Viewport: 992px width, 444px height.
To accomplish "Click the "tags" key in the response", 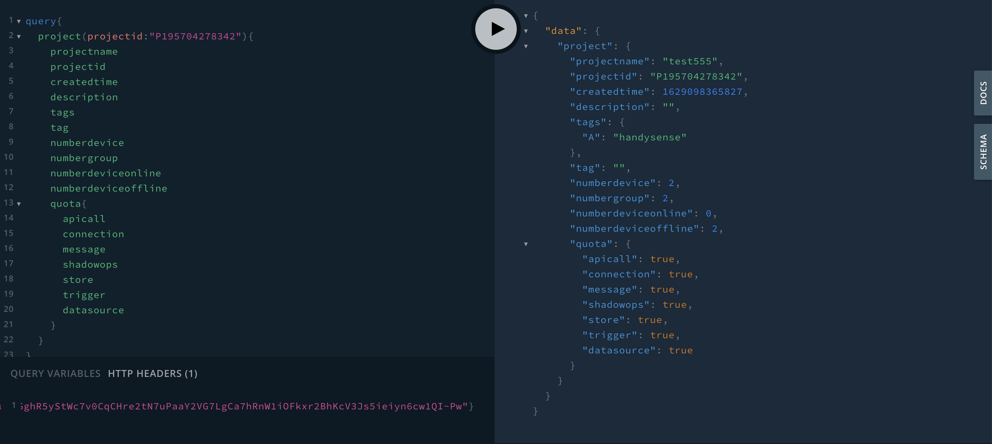I will tap(588, 122).
